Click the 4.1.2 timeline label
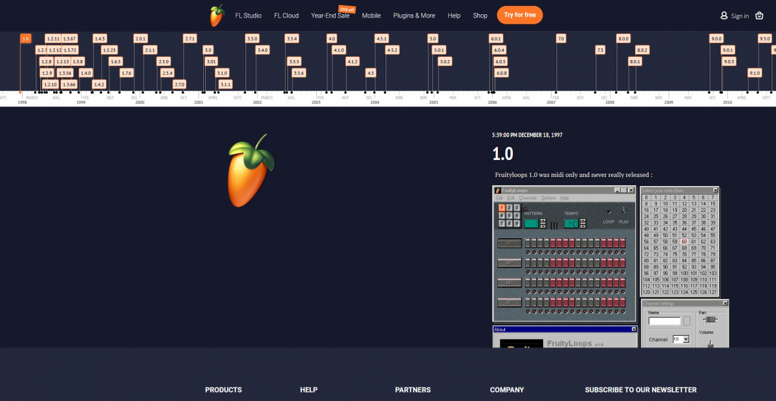The height and width of the screenshot is (401, 776). pyautogui.click(x=352, y=61)
